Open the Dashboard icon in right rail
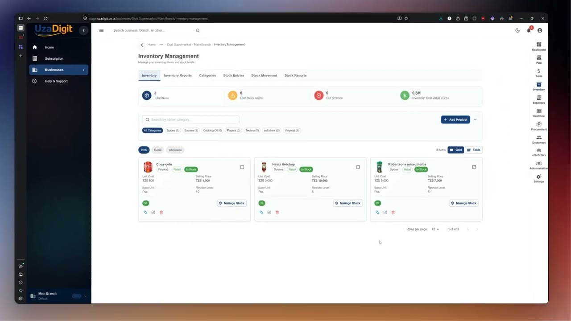571x321 pixels. [x=539, y=46]
